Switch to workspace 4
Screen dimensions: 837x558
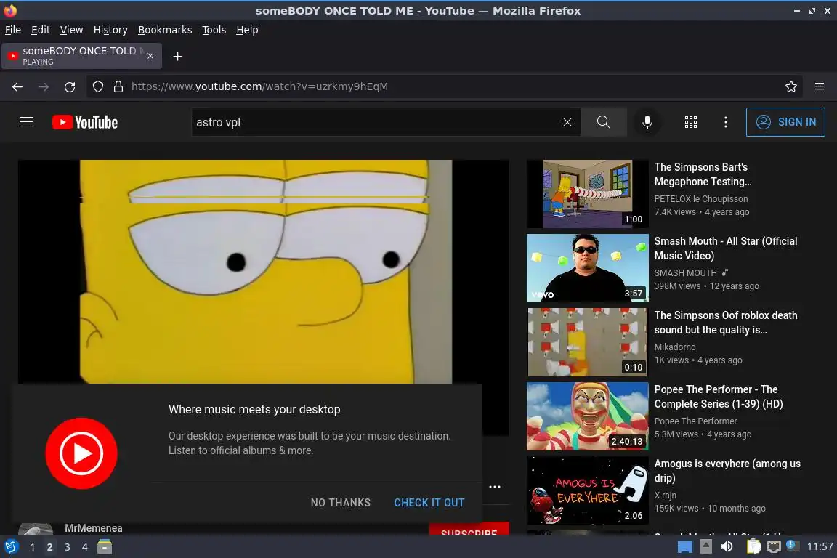click(85, 547)
